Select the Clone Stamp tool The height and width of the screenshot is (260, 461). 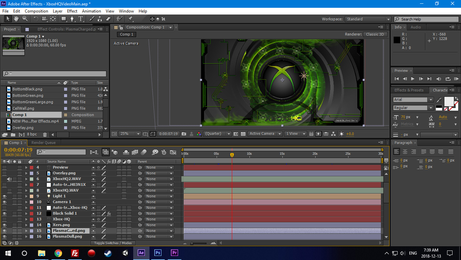(100, 19)
